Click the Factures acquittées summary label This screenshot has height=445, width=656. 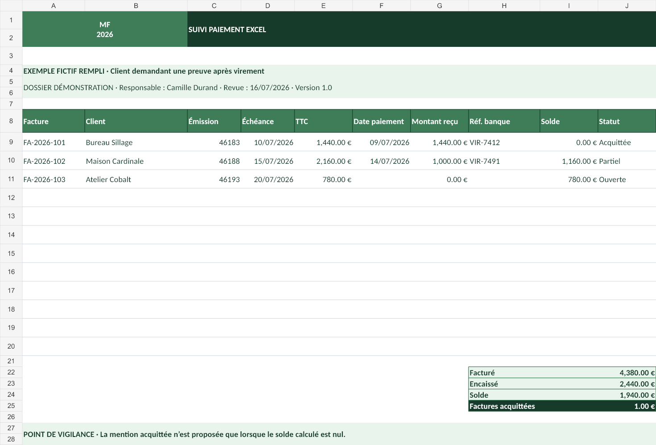point(502,406)
